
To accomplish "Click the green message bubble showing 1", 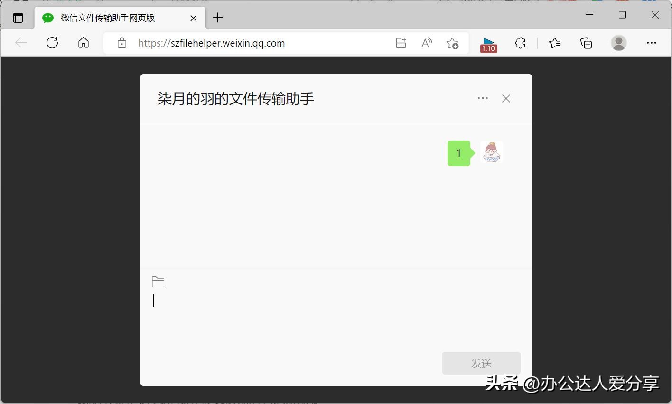I will pyautogui.click(x=458, y=152).
